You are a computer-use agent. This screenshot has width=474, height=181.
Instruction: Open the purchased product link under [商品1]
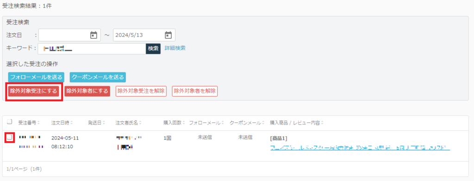[x=360, y=148]
